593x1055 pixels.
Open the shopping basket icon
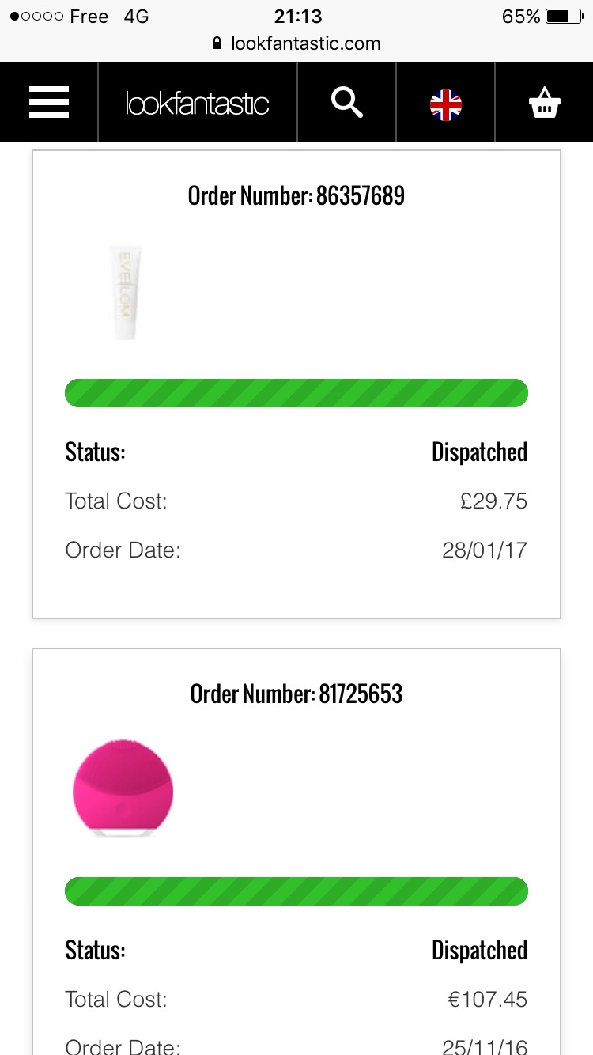click(x=545, y=103)
